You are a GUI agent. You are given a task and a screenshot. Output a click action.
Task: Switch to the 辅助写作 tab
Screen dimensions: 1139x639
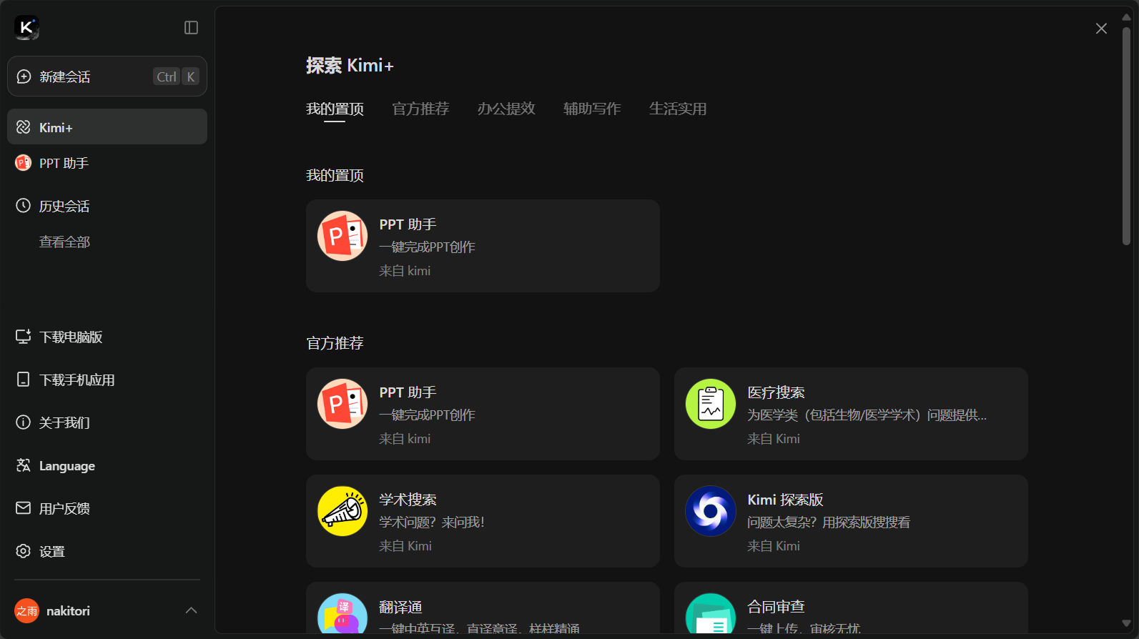coord(592,109)
